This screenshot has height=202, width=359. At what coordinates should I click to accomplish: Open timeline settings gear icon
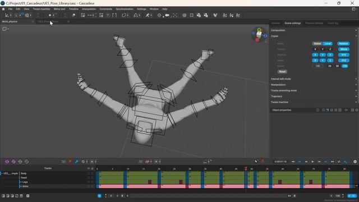(x=355, y=162)
